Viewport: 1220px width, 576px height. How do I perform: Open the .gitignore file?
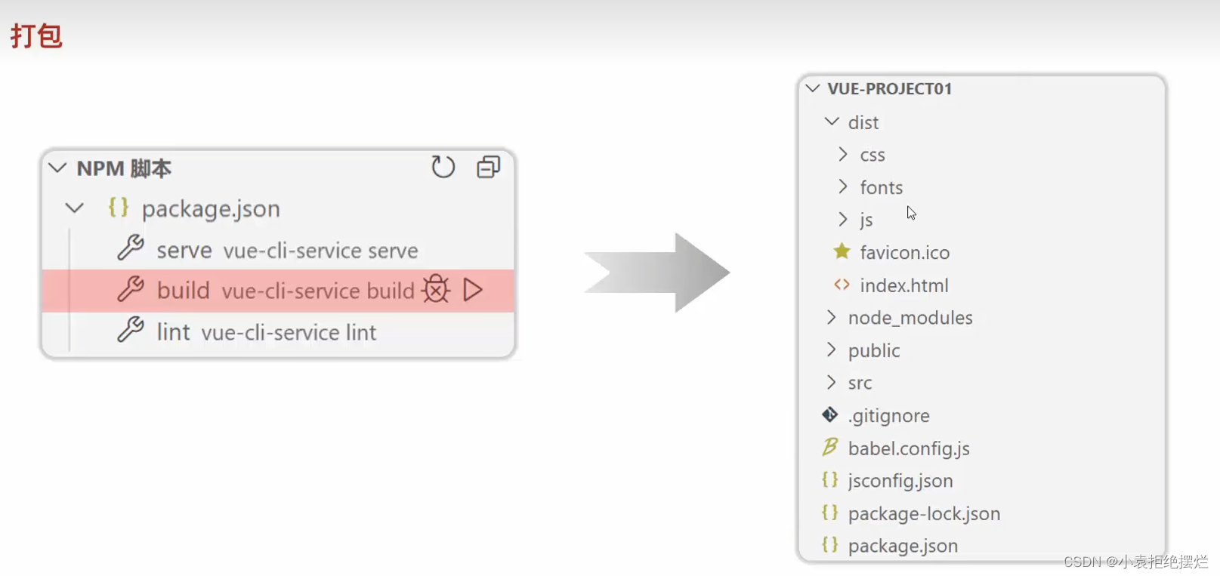tap(889, 415)
